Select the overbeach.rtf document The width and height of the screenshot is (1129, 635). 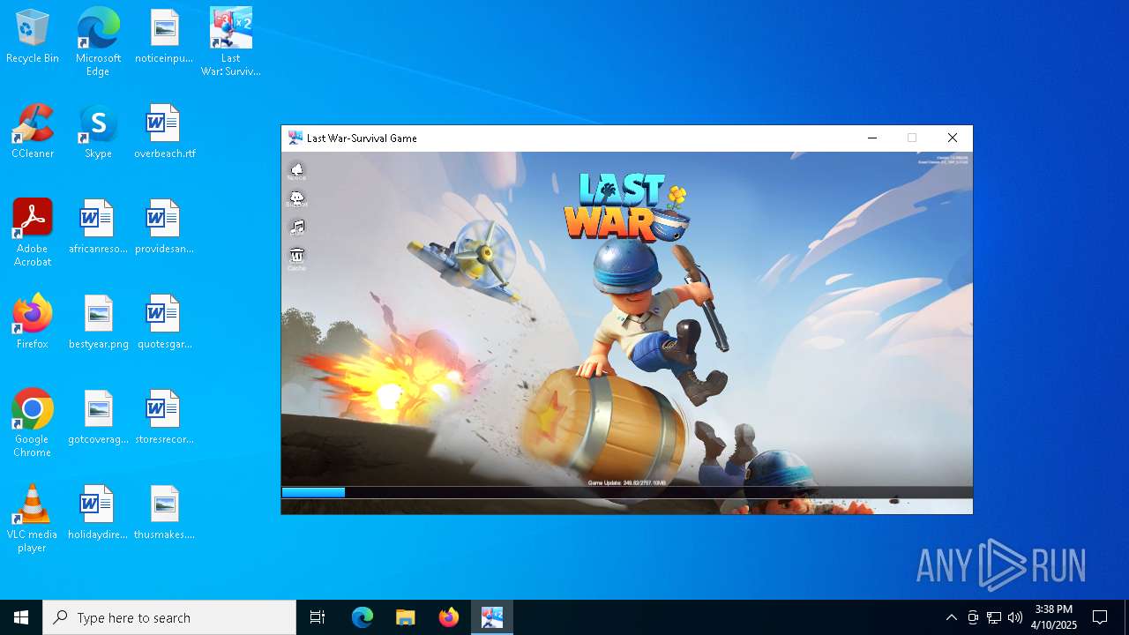pos(164,131)
